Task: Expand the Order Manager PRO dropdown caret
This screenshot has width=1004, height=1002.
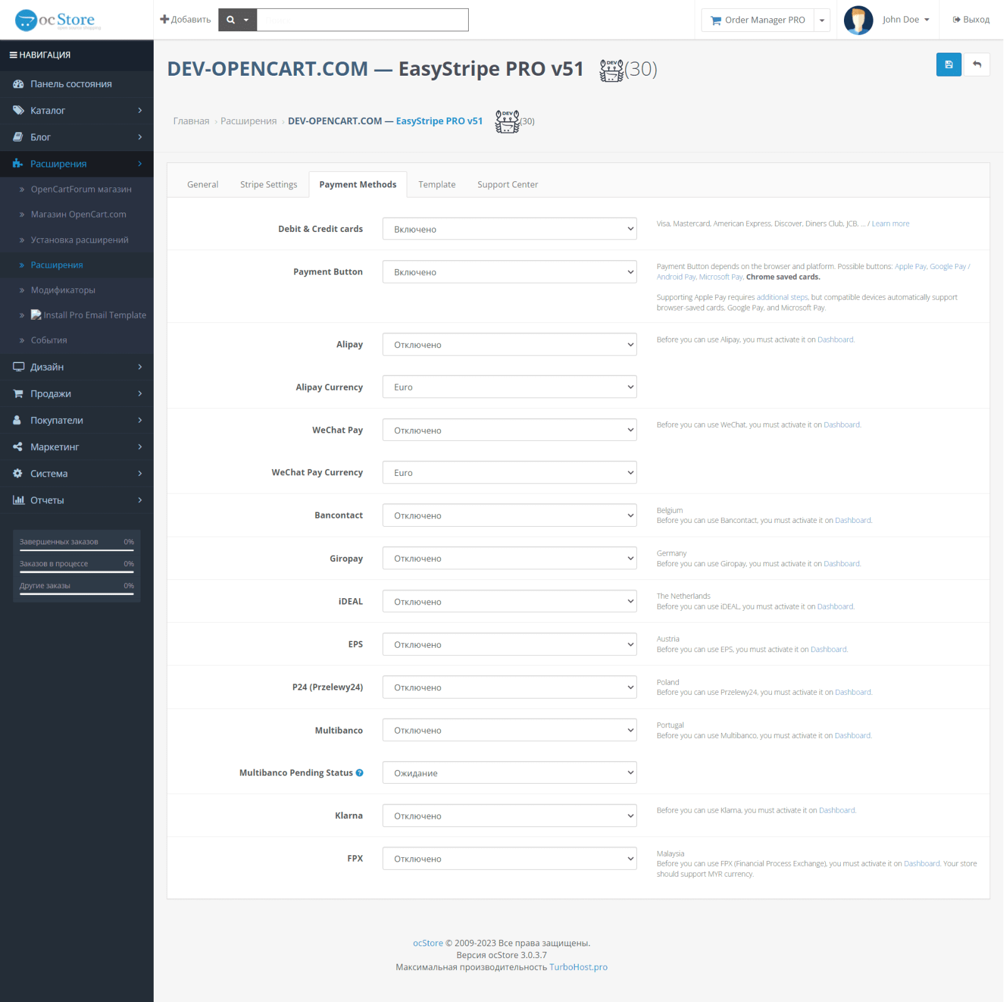Action: (x=821, y=20)
